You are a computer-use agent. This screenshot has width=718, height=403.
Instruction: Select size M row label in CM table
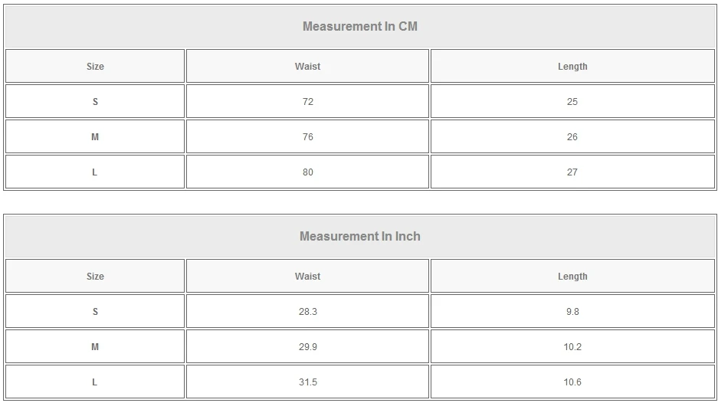coord(95,137)
